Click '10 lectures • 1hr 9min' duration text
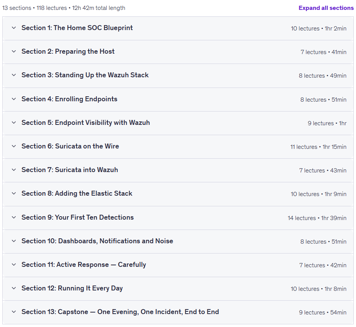The height and width of the screenshot is (327, 356). [x=319, y=194]
